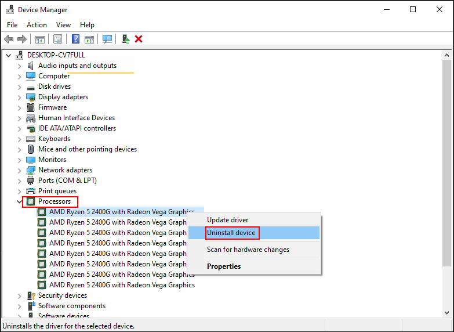Select the DESKTOP-CV7FULL computer name

[56, 55]
